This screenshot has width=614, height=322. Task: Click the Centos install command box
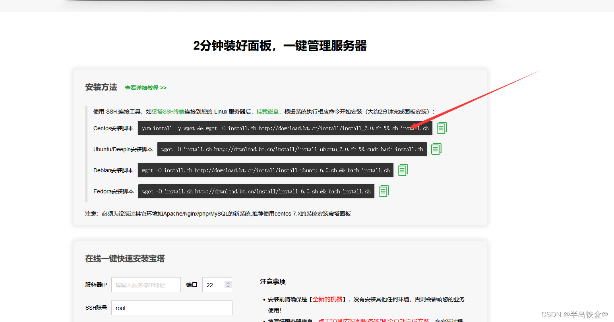(x=285, y=128)
